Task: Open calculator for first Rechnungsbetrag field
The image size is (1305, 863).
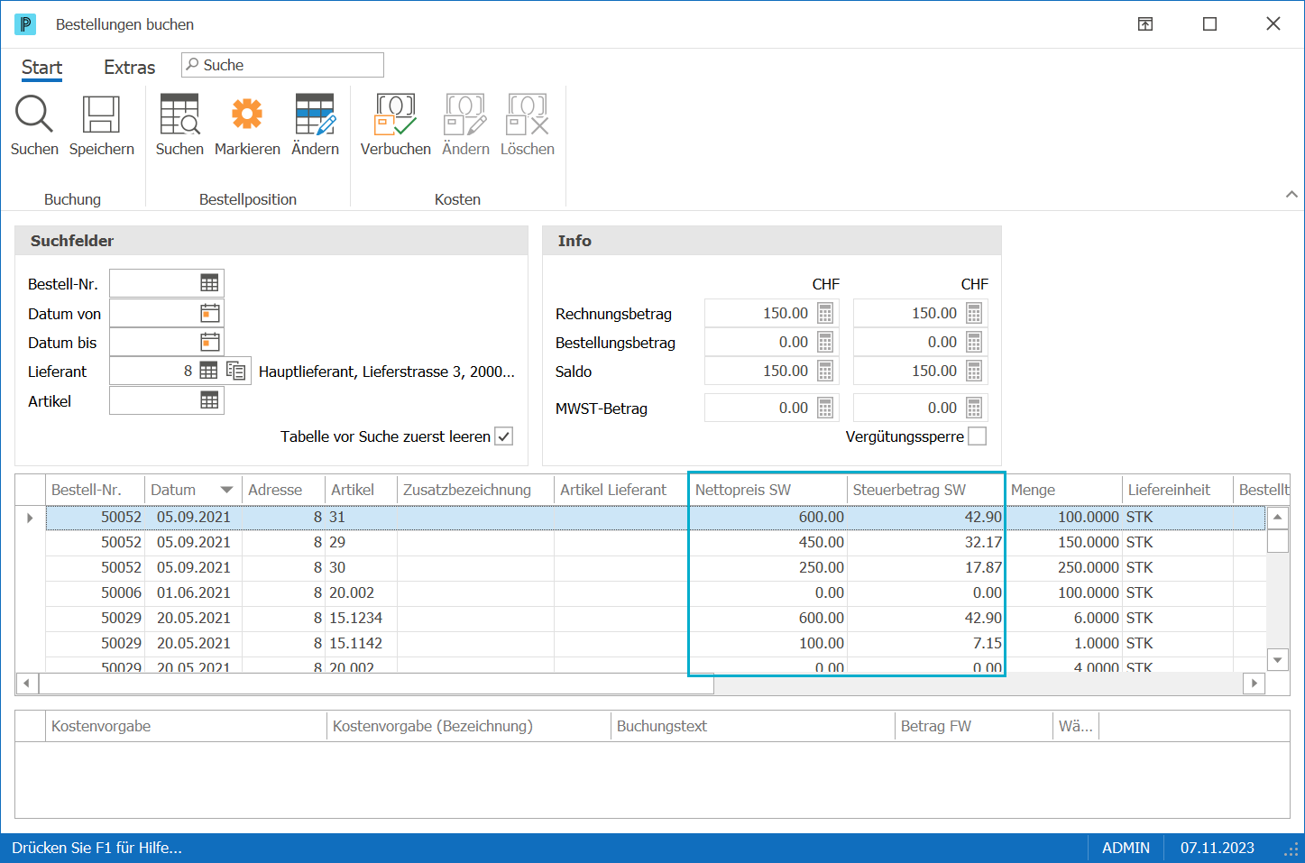Action: [825, 313]
